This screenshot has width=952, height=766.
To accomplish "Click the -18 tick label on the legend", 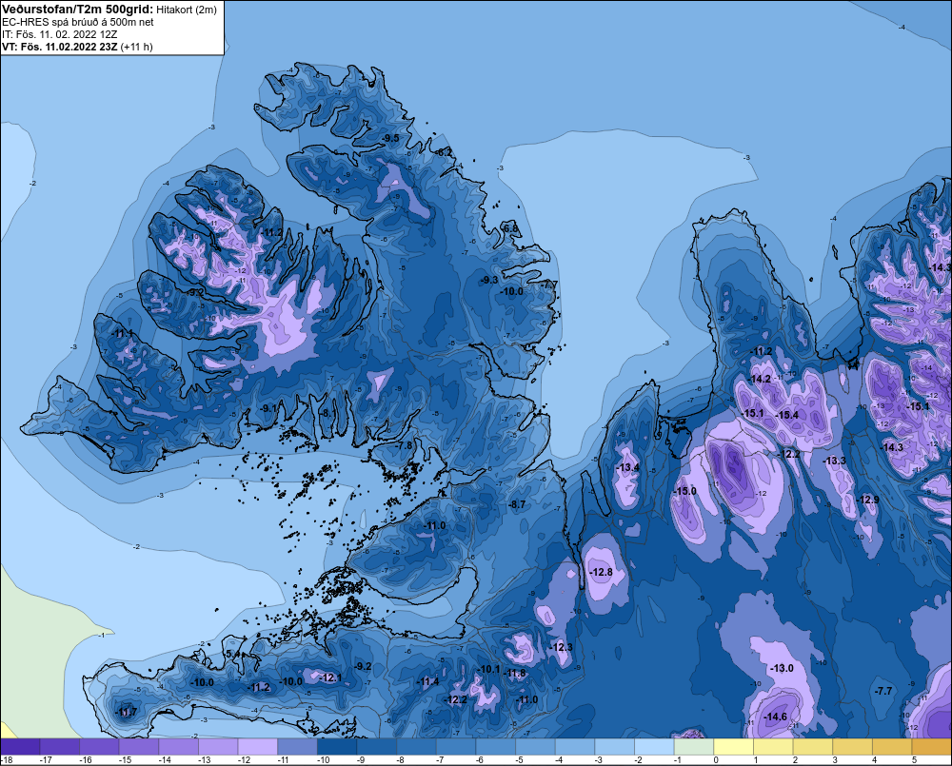I will 7,760.
